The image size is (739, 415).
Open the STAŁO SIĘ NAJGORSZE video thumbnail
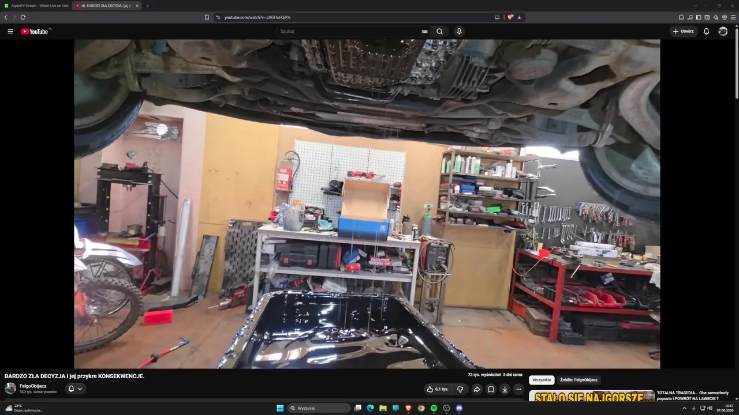click(x=592, y=396)
